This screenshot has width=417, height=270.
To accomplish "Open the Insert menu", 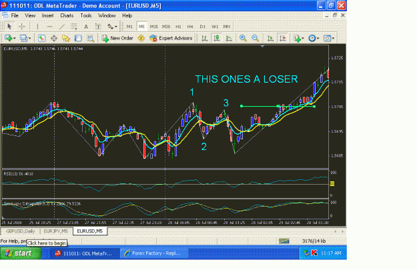I will (47, 16).
